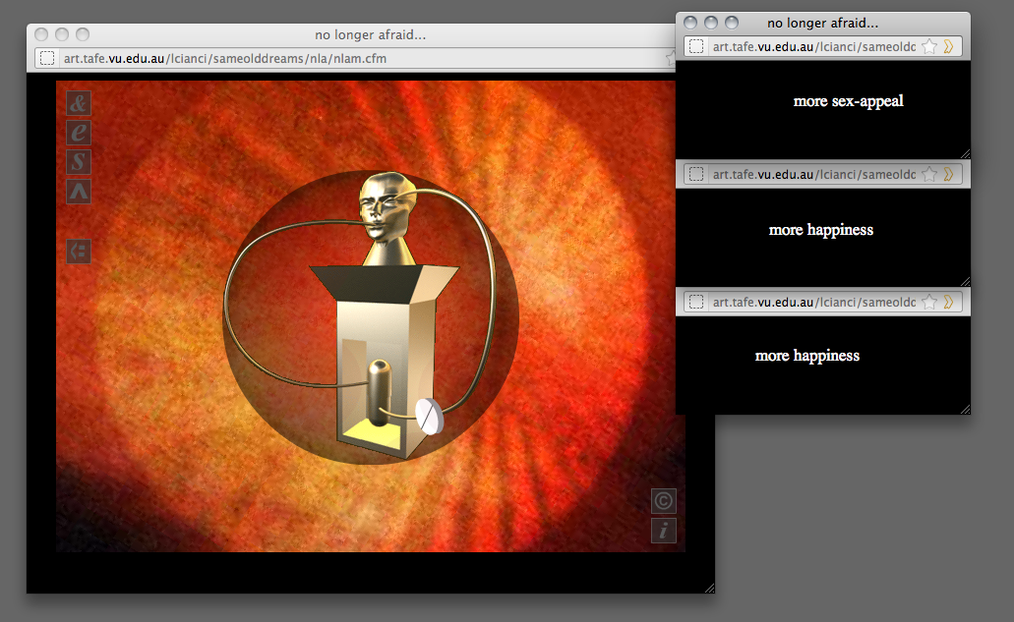Close the main 'no longer afraid...' window
This screenshot has width=1014, height=622.
(41, 34)
